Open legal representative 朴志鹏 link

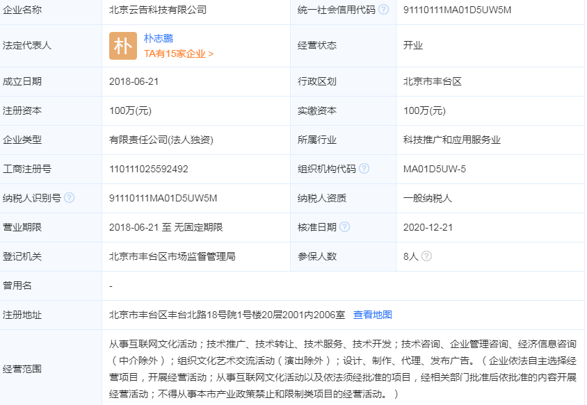[159, 38]
